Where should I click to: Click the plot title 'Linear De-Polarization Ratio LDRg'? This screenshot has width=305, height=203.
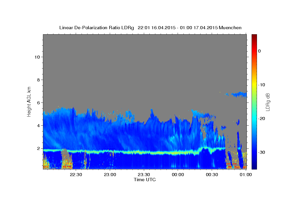(97, 28)
